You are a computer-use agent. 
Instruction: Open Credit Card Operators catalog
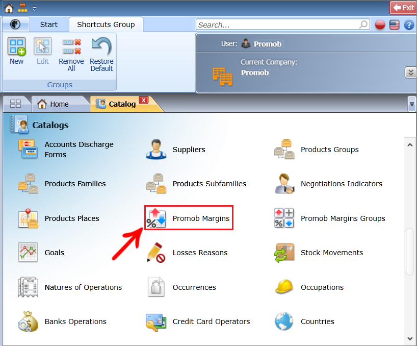198,322
